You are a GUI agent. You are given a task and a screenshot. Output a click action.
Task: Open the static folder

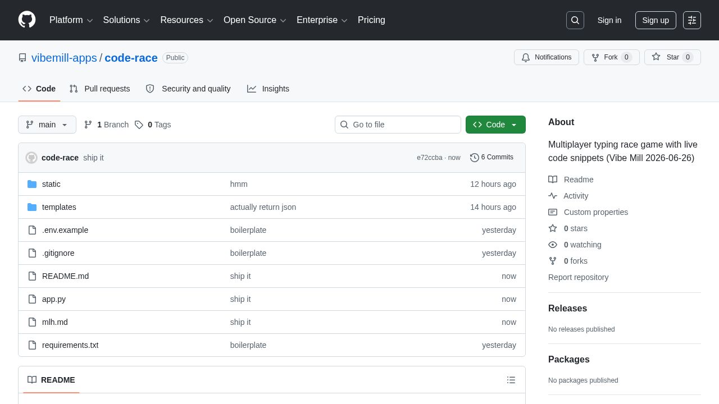51,184
